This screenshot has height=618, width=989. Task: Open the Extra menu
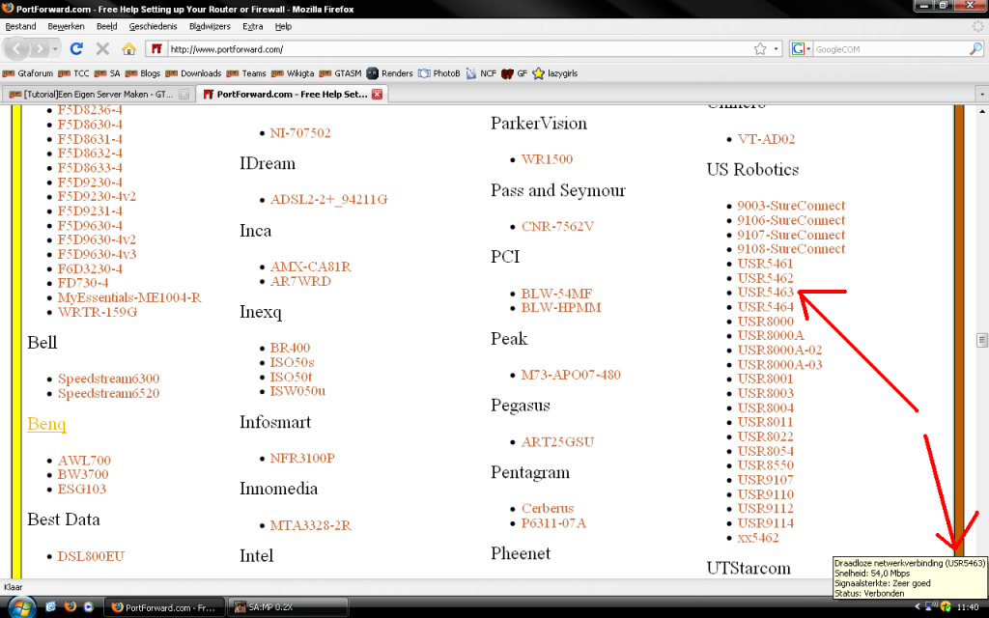point(253,26)
